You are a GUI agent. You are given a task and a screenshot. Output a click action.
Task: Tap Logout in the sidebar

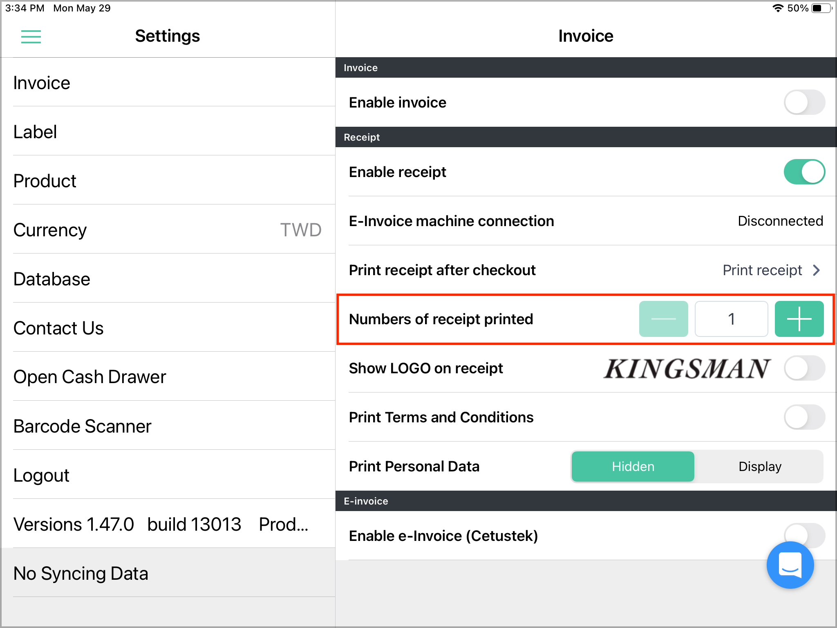pos(41,475)
